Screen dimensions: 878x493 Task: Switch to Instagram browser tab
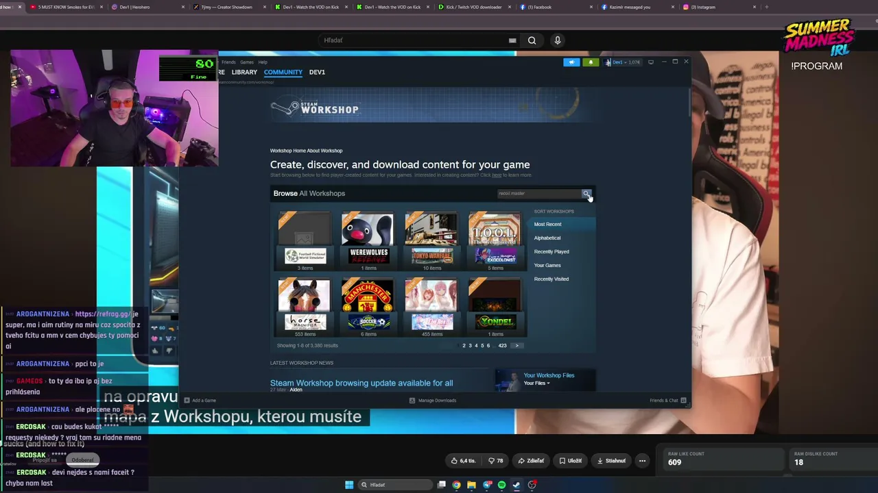tap(719, 7)
